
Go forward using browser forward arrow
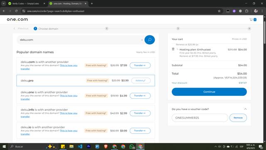click(10, 11)
